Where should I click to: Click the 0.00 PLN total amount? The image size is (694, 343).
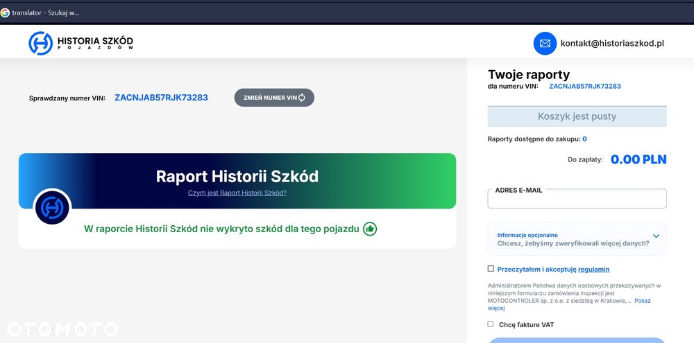(x=638, y=159)
